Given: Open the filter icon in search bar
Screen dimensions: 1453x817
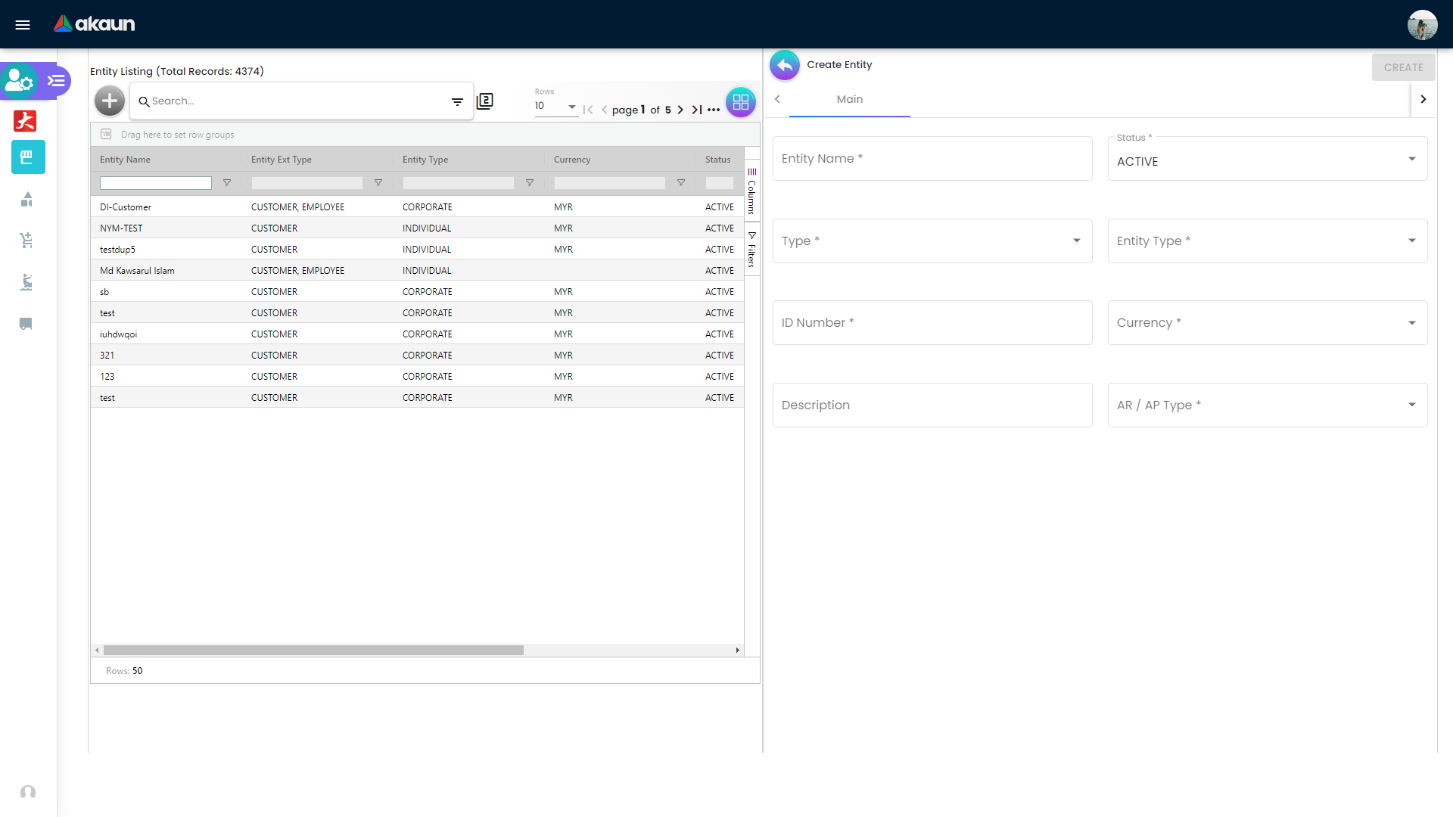Looking at the screenshot, I should tap(458, 101).
